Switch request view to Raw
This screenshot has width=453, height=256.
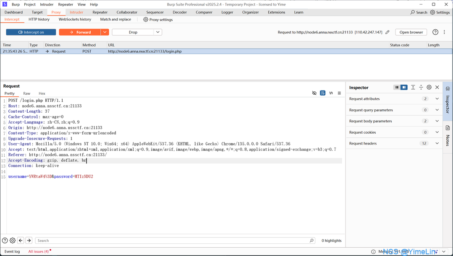tap(26, 93)
